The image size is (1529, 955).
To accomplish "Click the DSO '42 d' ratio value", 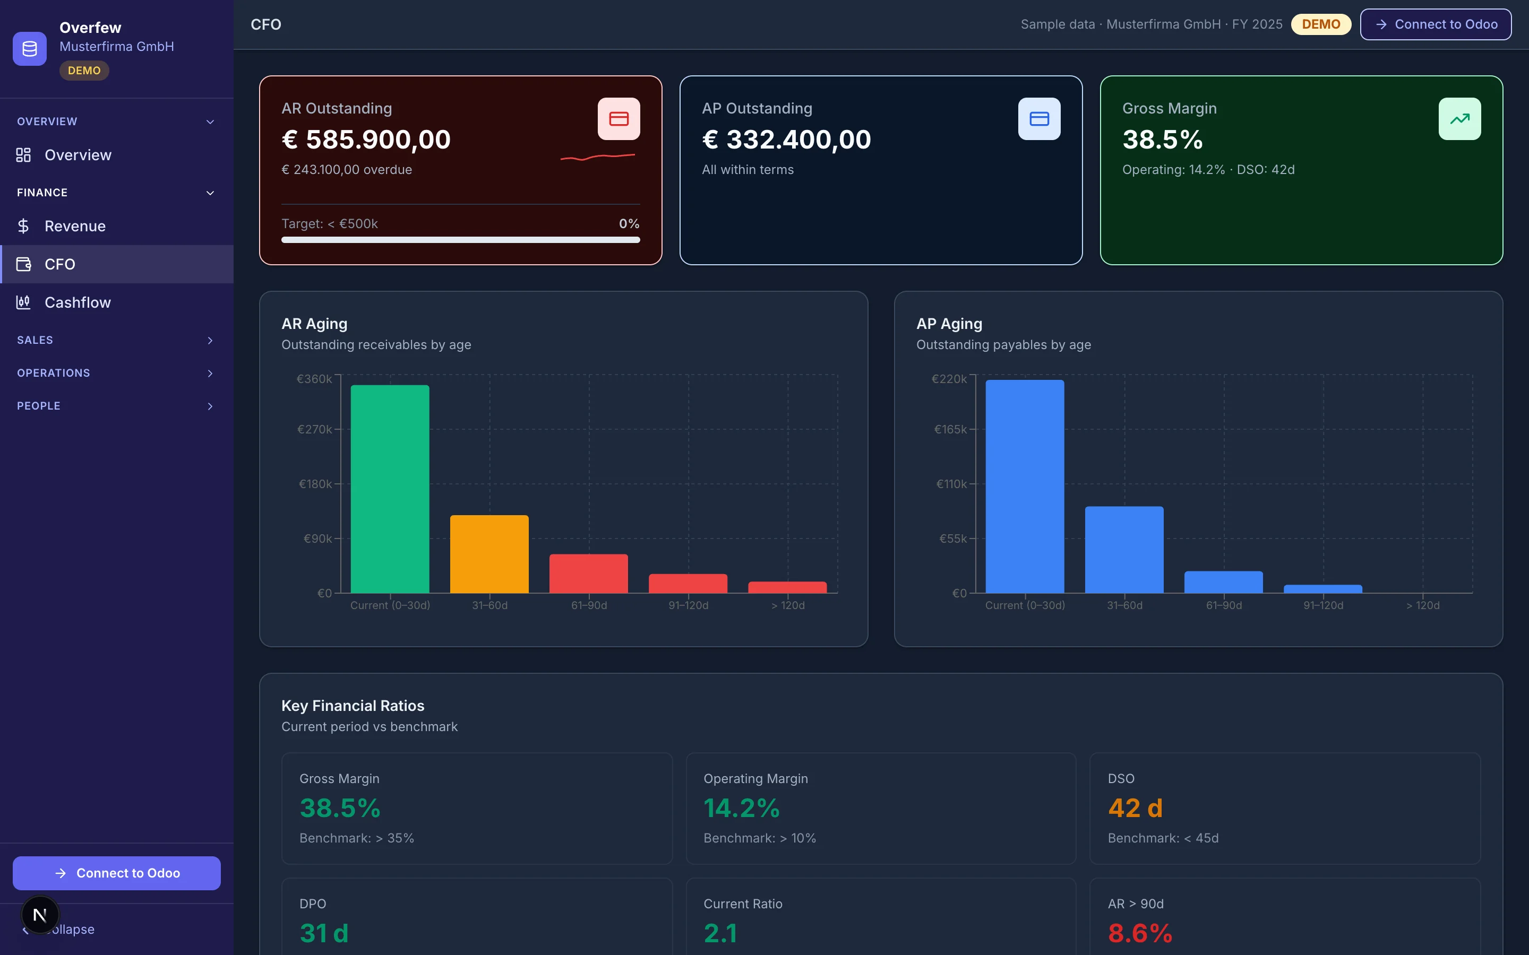I will coord(1136,808).
